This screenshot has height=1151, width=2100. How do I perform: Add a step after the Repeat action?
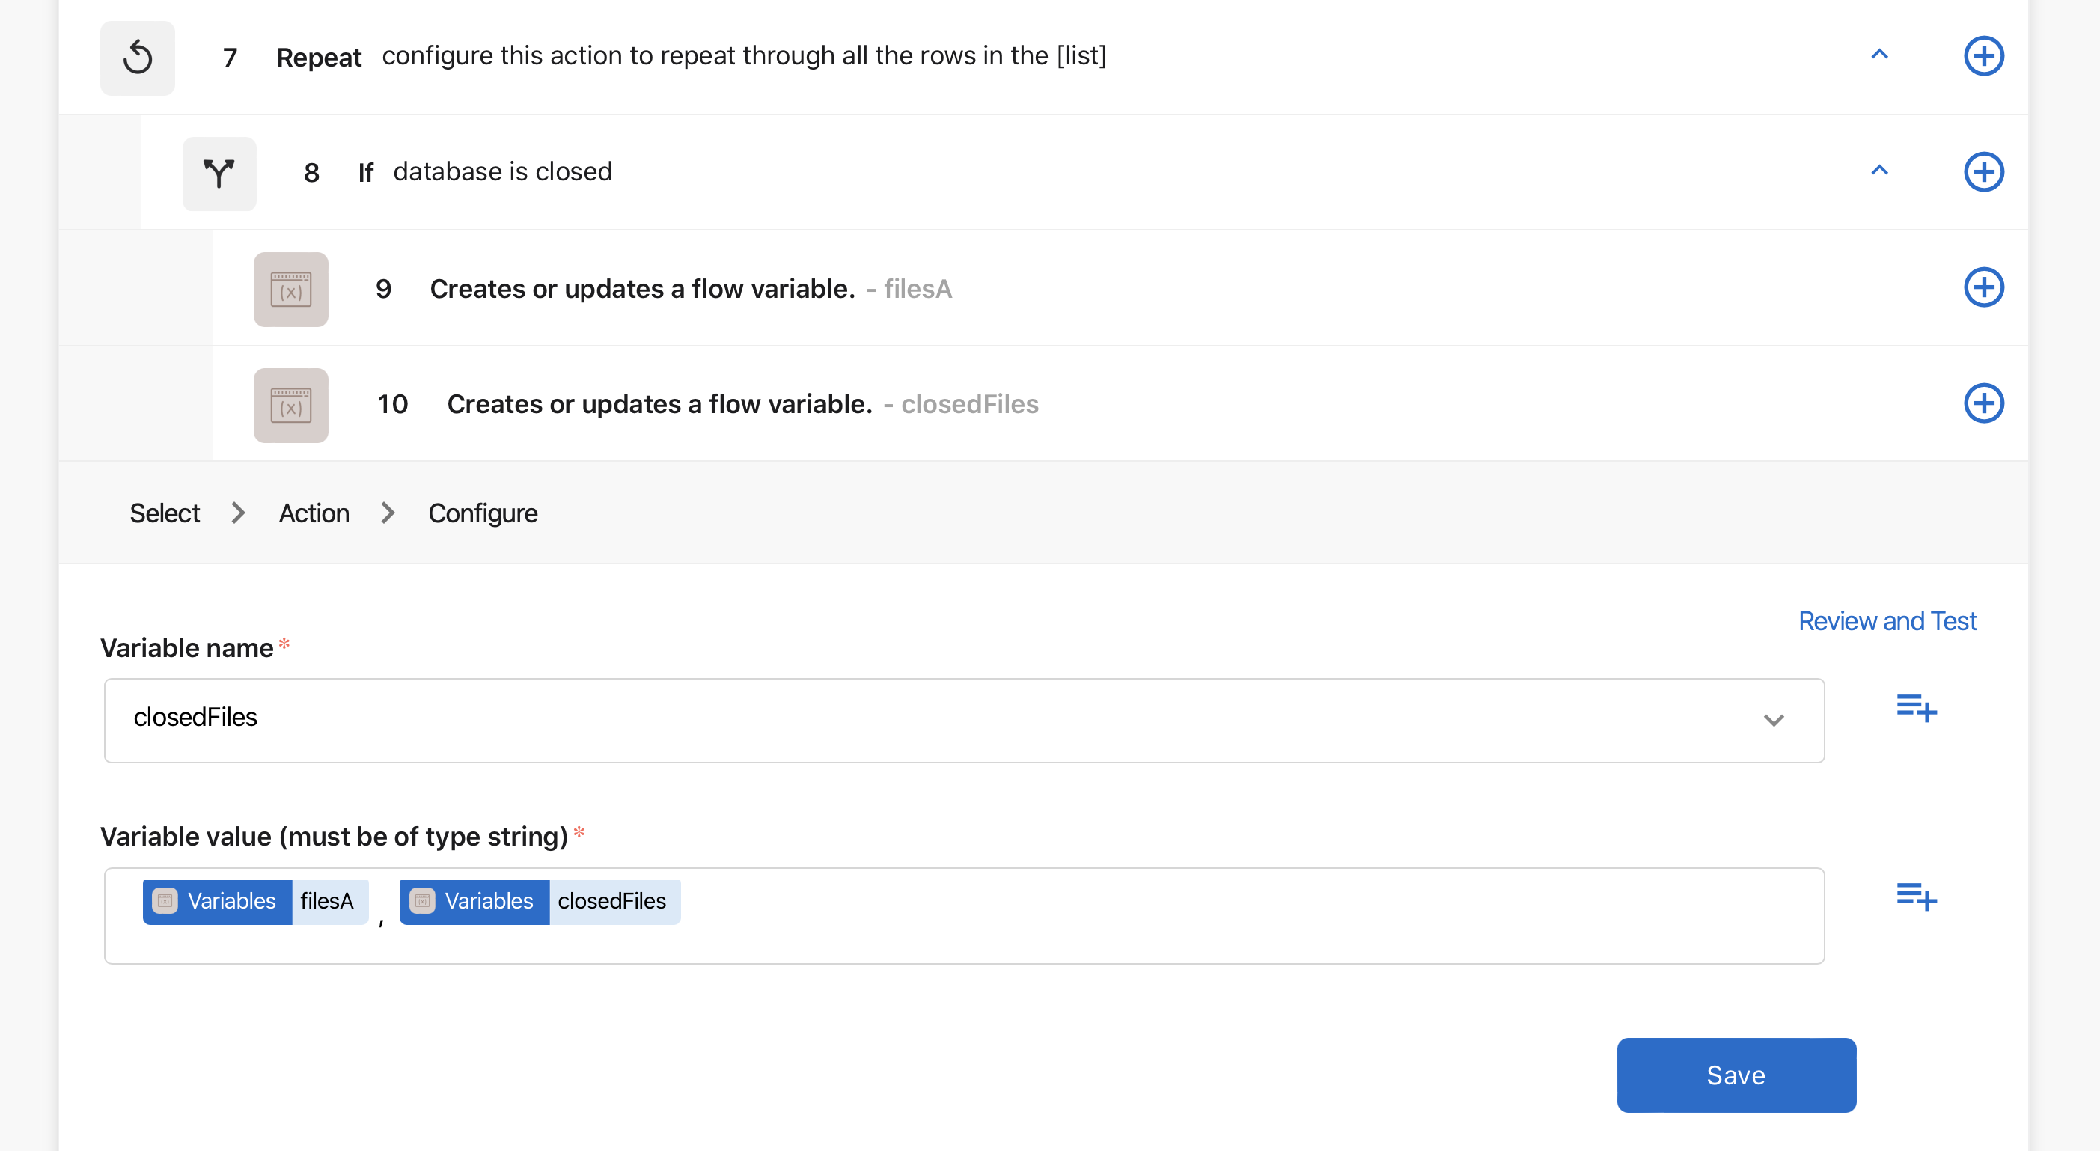tap(1983, 55)
